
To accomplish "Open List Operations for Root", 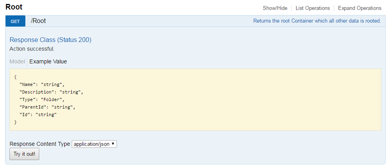I will point(313,8).
